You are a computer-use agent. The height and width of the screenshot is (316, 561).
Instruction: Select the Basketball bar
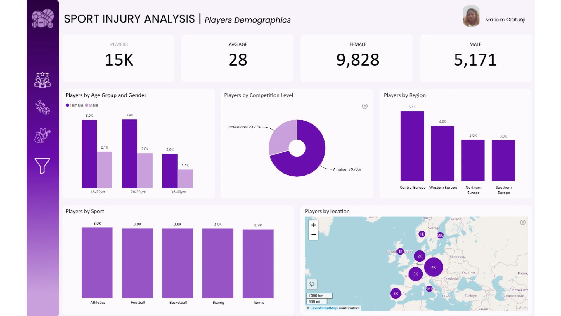(x=178, y=263)
